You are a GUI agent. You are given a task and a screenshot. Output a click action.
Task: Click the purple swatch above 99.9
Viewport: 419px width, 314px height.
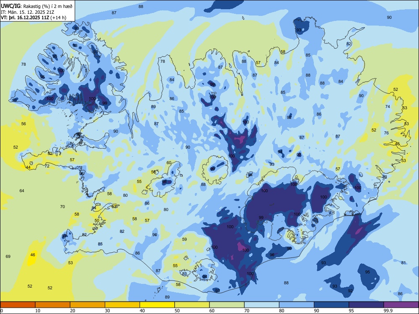[x=401, y=305]
